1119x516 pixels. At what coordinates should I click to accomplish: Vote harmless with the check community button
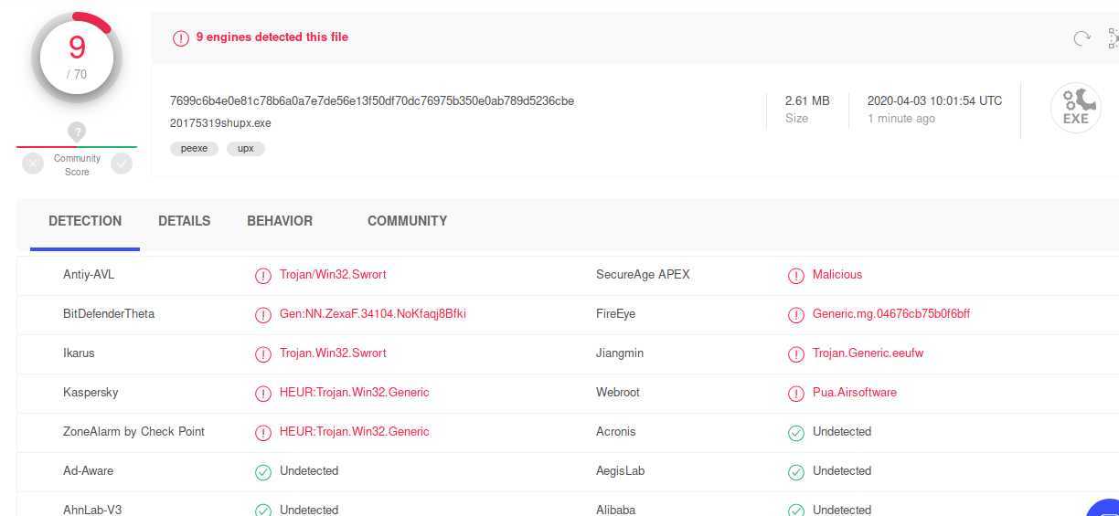[122, 163]
